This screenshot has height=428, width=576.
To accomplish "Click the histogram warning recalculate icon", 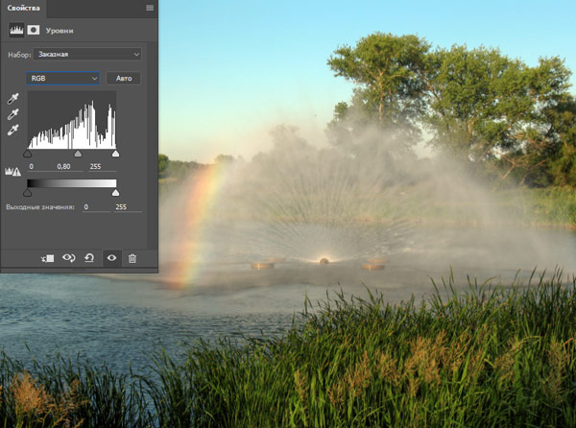I will (12, 172).
